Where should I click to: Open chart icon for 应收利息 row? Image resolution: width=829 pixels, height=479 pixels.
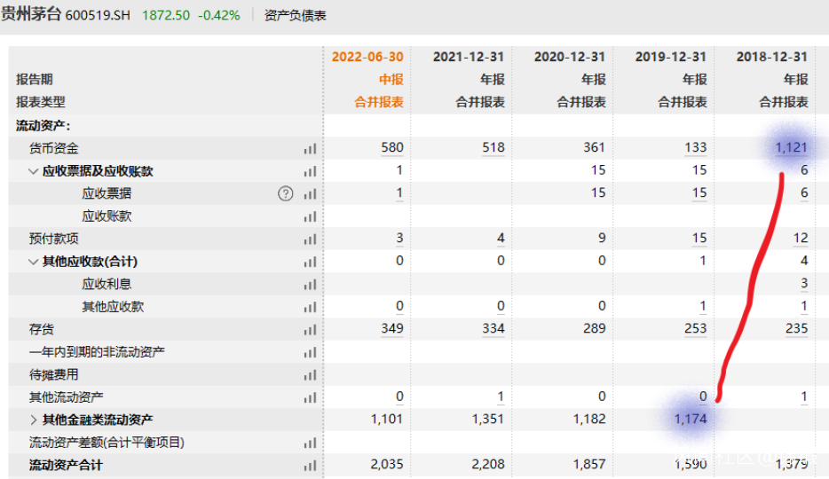pyautogui.click(x=311, y=285)
